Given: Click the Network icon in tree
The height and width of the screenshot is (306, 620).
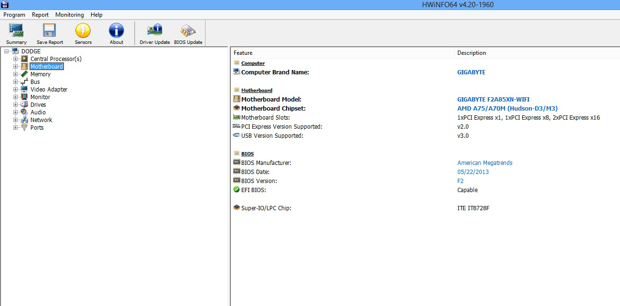Looking at the screenshot, I should (25, 120).
